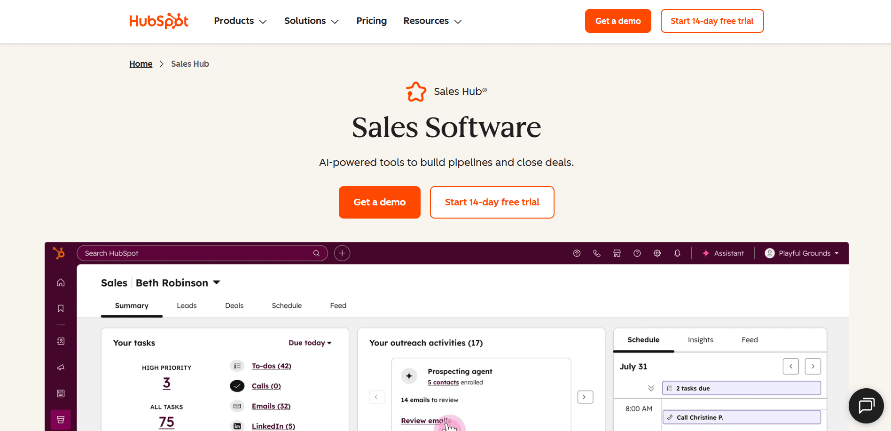Click header Start 14-day free trial
The image size is (891, 431).
pos(712,21)
